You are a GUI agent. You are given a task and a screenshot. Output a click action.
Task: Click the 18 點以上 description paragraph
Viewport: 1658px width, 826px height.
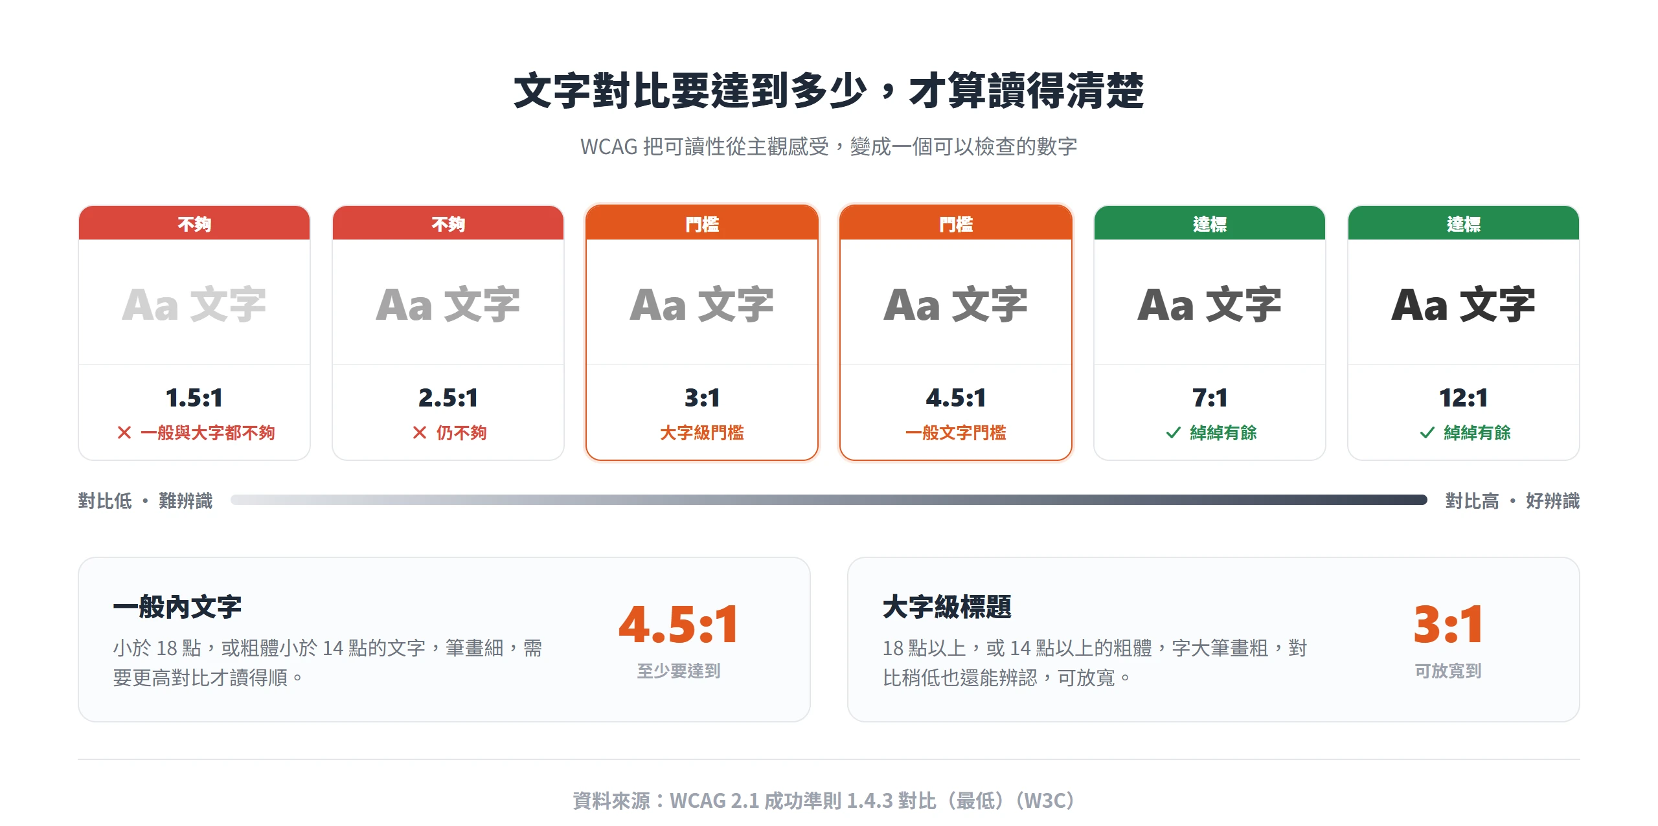coord(1095,662)
